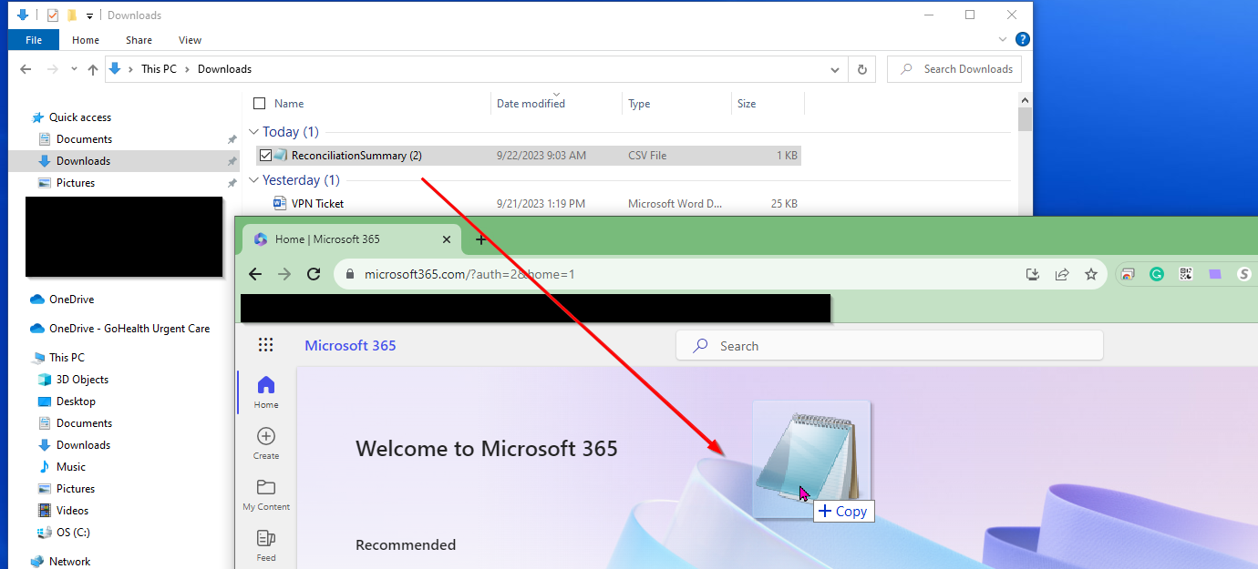
Task: Select This PC in the navigation pane
Action: [67, 358]
